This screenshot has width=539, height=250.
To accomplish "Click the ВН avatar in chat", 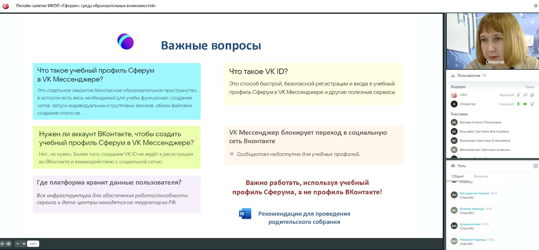I will click(454, 211).
